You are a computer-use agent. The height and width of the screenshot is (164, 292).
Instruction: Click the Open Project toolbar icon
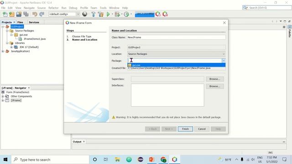(x=19, y=14)
